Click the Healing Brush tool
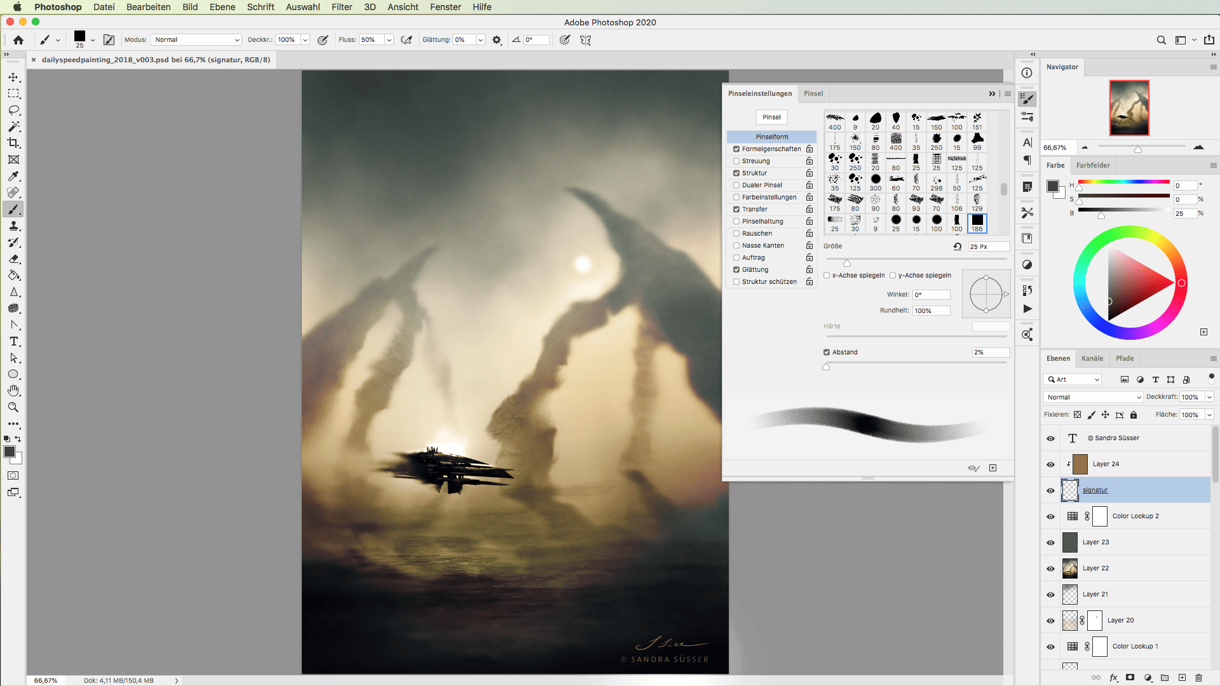Viewport: 1220px width, 686px height. [x=14, y=192]
